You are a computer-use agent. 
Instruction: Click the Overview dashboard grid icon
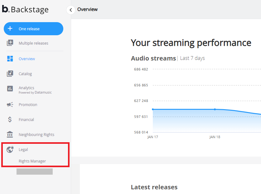coord(10,59)
